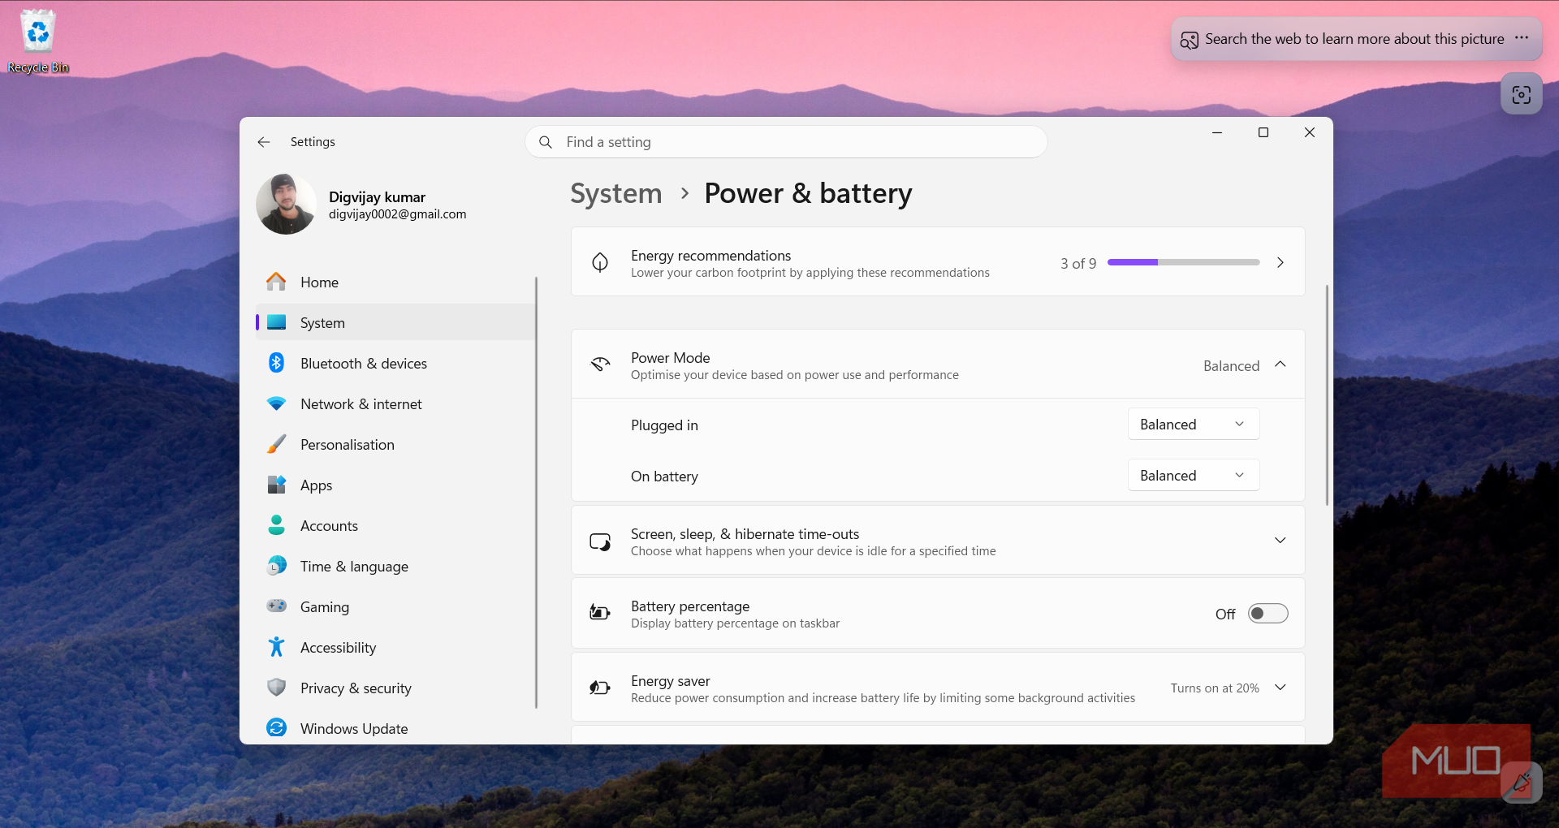Click Search the web about this picture
This screenshot has width=1559, height=828.
(1354, 39)
